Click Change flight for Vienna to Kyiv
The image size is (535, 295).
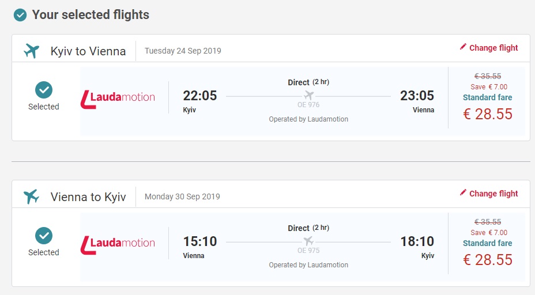coord(493,194)
